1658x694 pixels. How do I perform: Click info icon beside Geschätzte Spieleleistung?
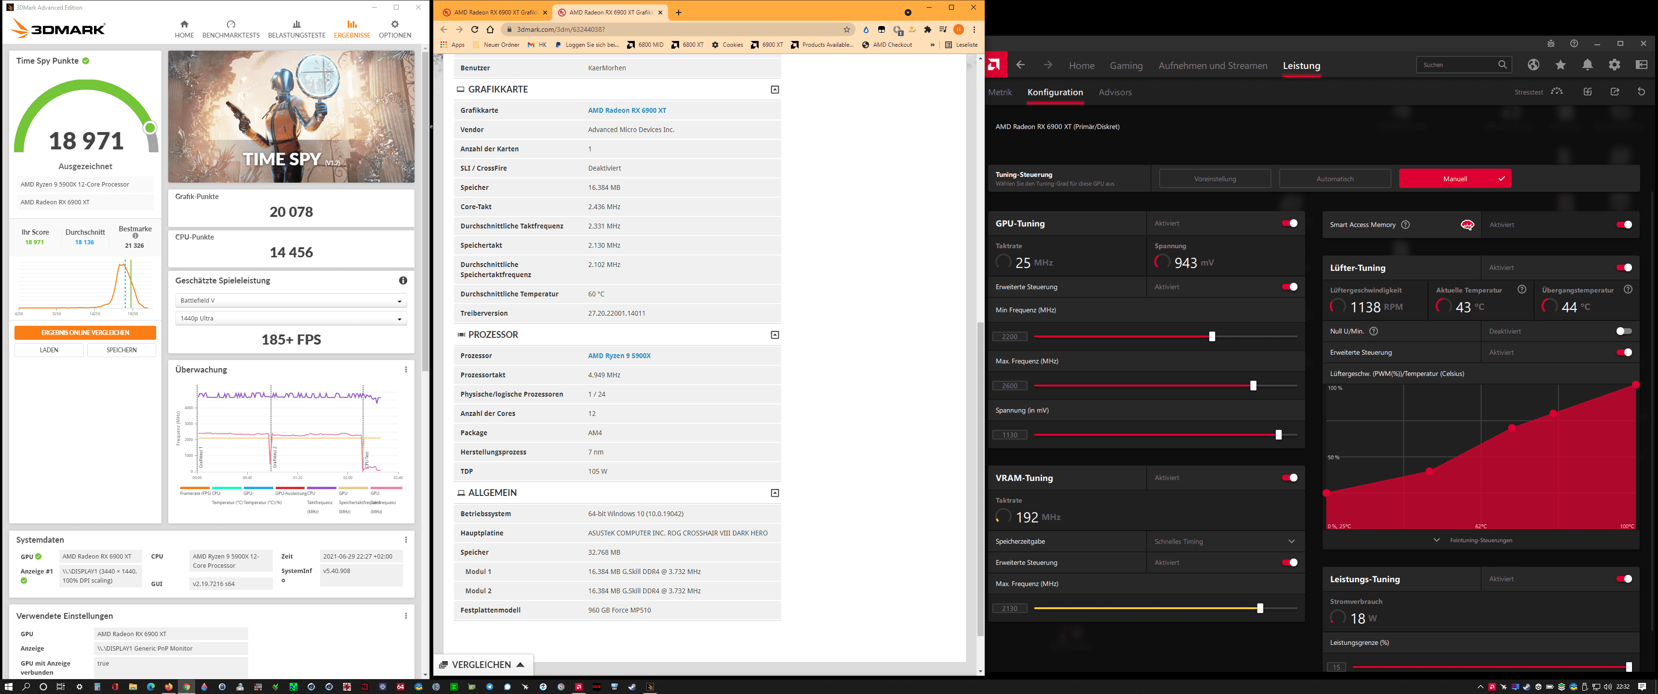tap(403, 280)
